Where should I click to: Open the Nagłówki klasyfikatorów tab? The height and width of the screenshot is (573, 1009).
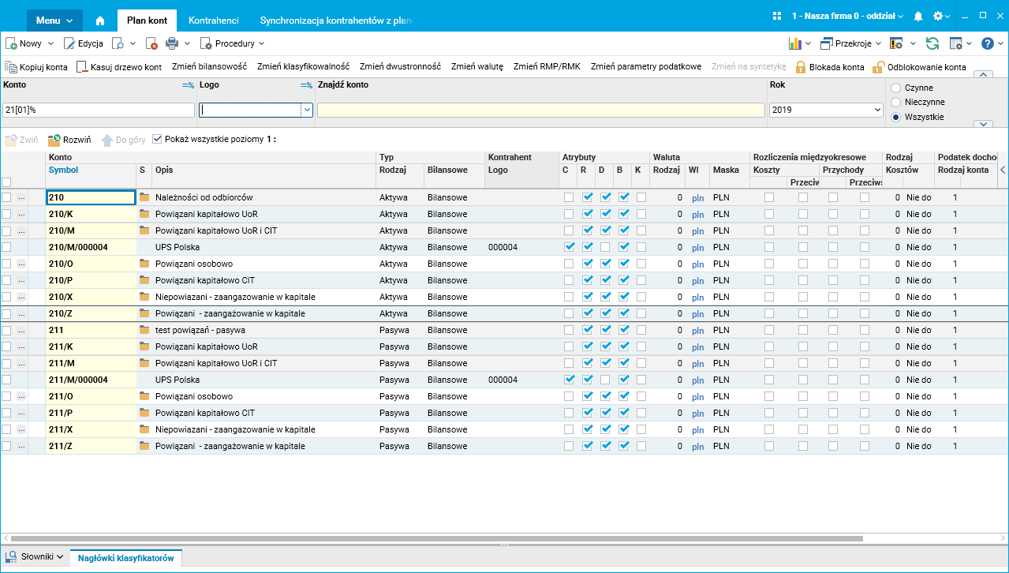(x=125, y=558)
